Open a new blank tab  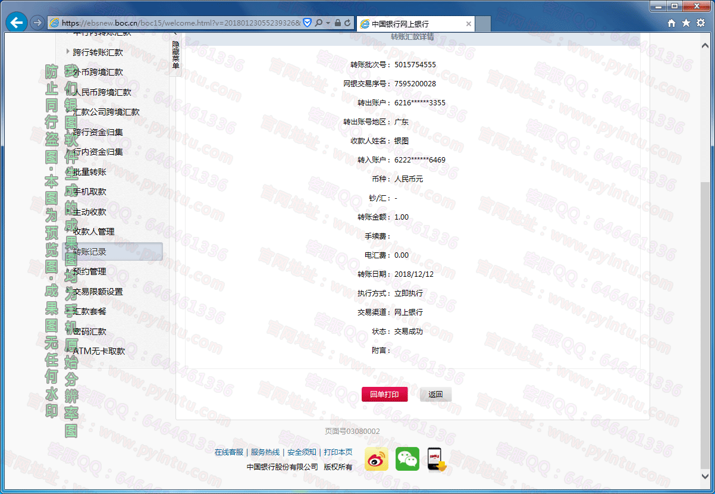click(x=483, y=24)
